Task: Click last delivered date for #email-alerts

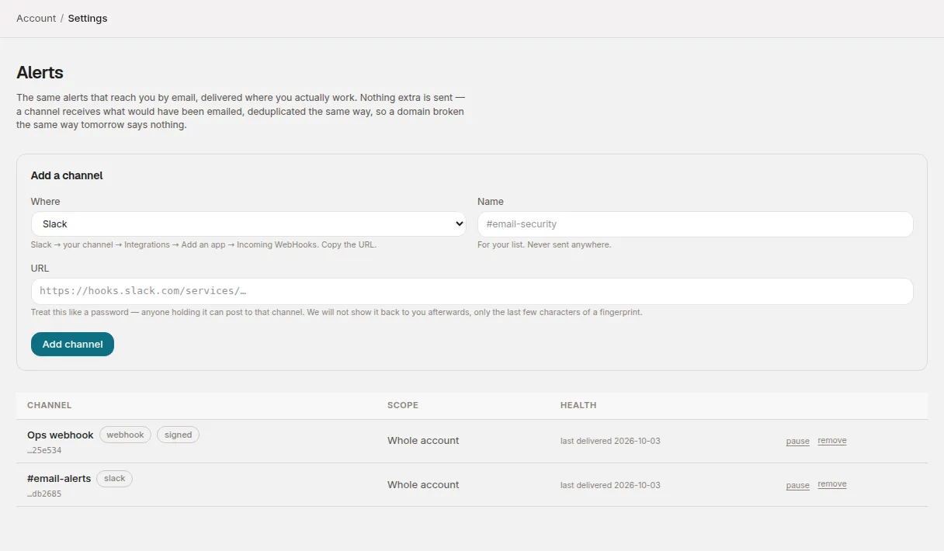Action: tap(610, 485)
